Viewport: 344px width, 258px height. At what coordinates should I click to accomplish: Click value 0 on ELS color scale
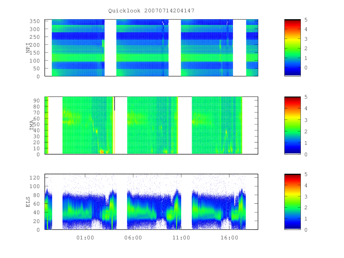pos(306,230)
